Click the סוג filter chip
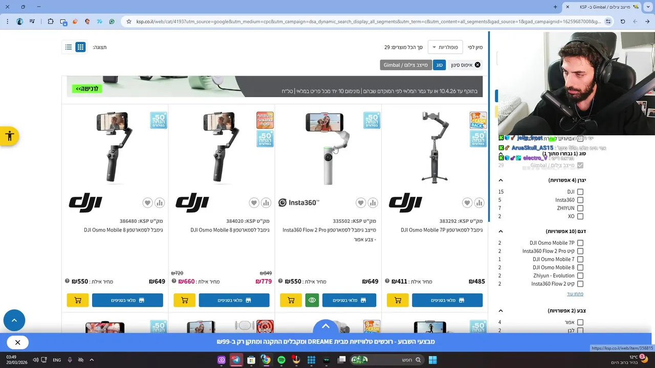This screenshot has width=655, height=368. point(439,65)
